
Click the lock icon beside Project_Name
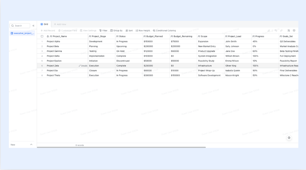[48, 36]
